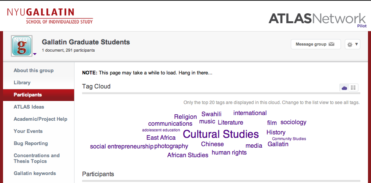Open Gallatin keywords in sidebar
This screenshot has height=183, width=371.
click(x=35, y=173)
